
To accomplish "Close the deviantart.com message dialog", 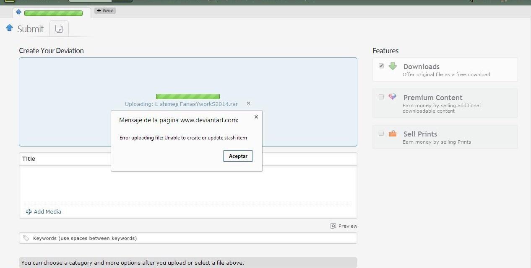I will tap(256, 117).
